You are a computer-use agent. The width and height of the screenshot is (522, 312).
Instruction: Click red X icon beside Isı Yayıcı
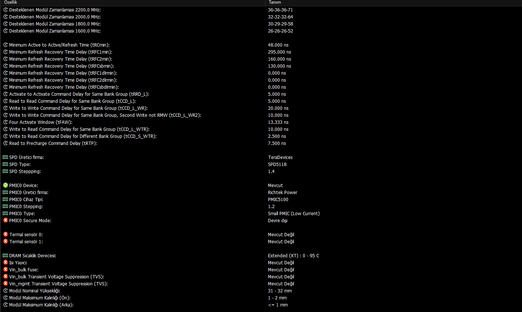tap(6, 263)
